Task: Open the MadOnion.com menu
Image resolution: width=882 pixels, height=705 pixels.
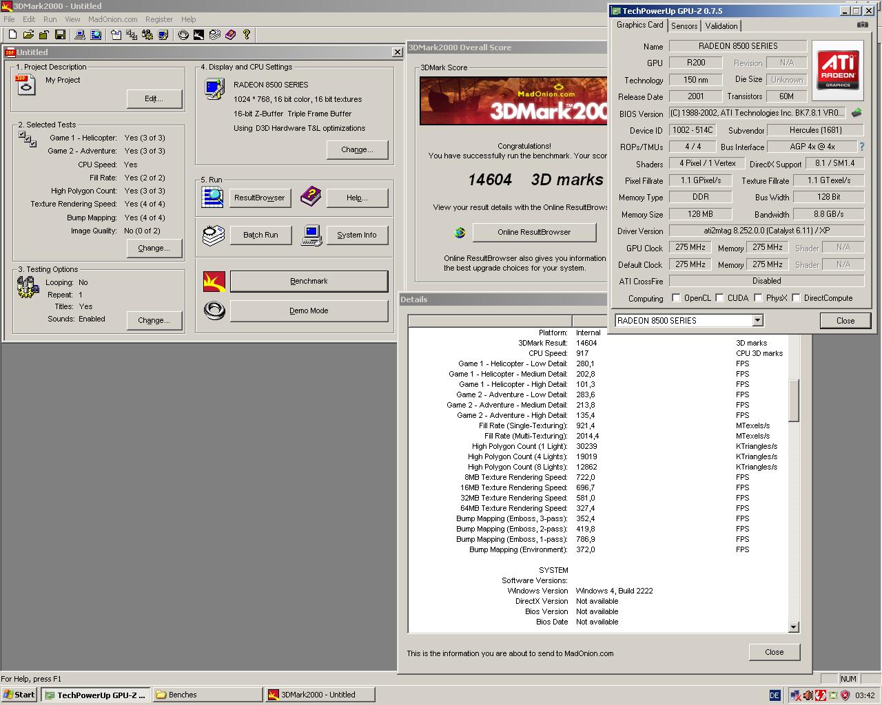Action: coord(112,19)
